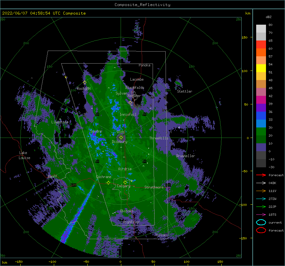The height and width of the screenshot is (266, 285).
Task: Click the RedDeer city label
Action: coord(134,96)
